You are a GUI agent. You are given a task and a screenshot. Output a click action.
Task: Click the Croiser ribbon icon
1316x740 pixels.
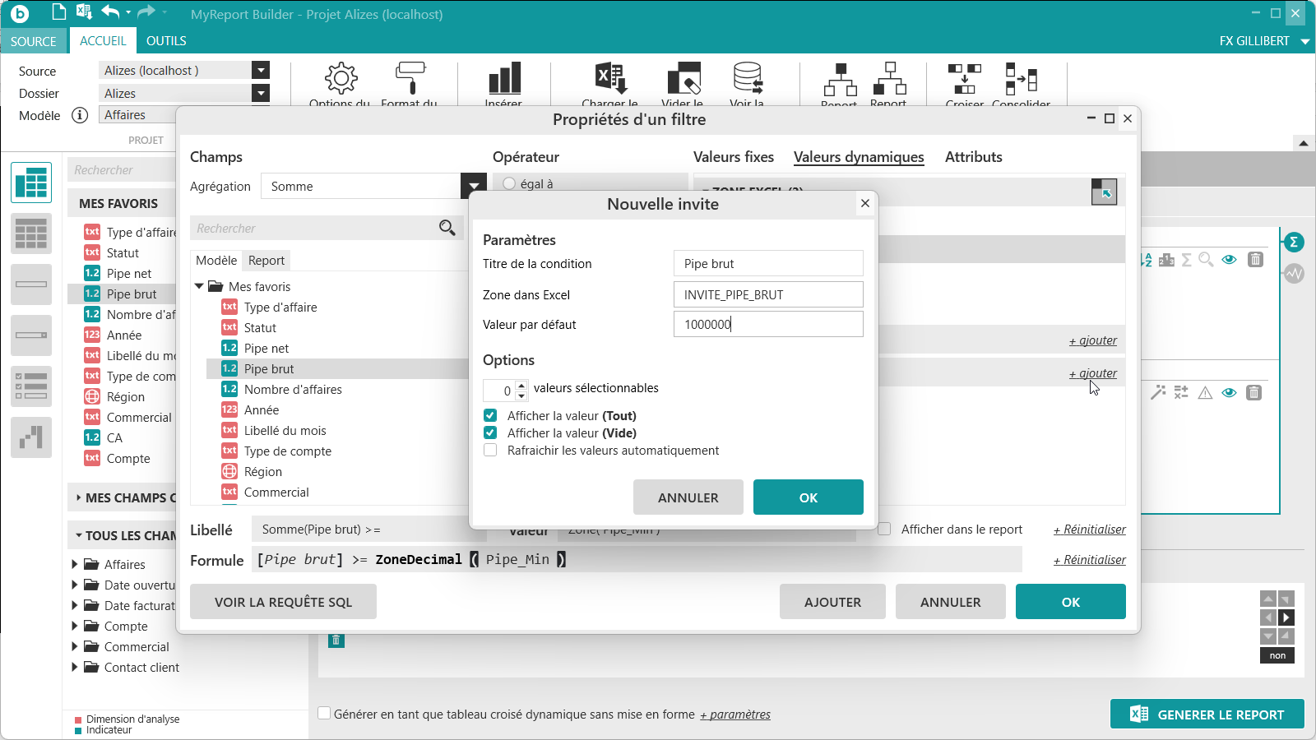click(x=964, y=80)
